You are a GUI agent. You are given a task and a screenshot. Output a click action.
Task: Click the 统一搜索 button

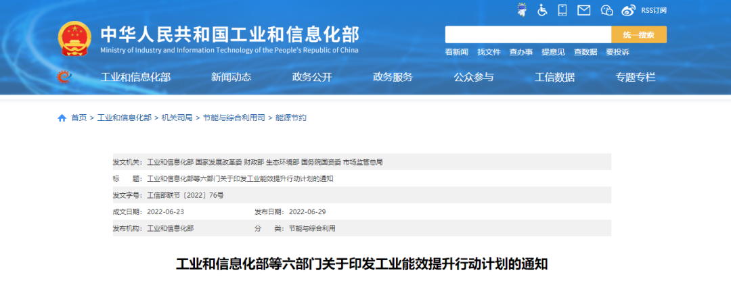[x=639, y=34]
